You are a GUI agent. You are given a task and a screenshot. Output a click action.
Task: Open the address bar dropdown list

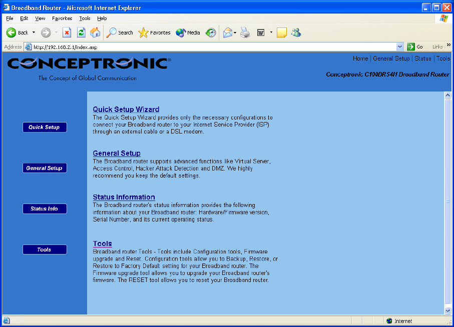pyautogui.click(x=400, y=47)
